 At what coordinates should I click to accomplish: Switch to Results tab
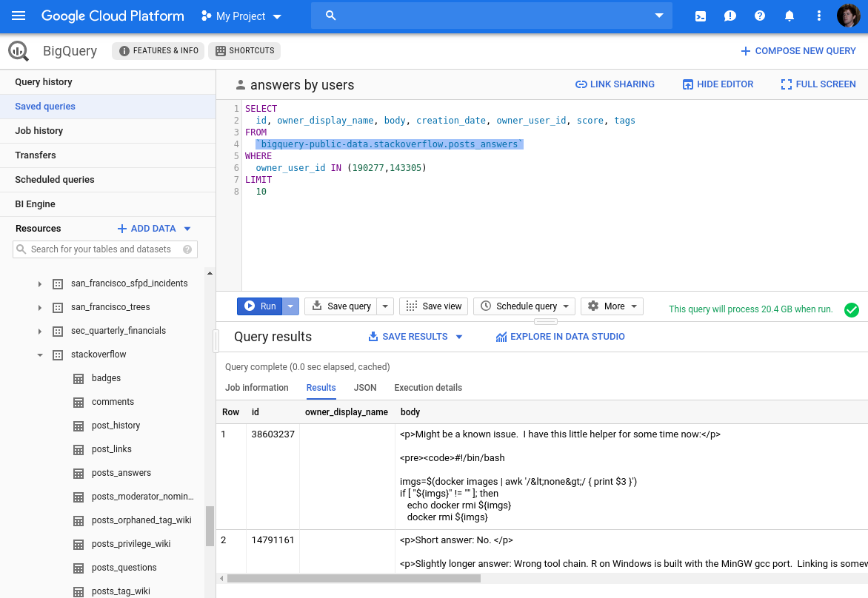(x=321, y=387)
